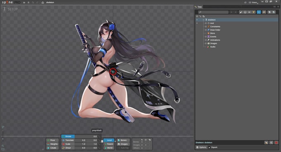Select the Shear transform tool
The height and width of the screenshot is (152, 281).
pyautogui.click(x=68, y=148)
